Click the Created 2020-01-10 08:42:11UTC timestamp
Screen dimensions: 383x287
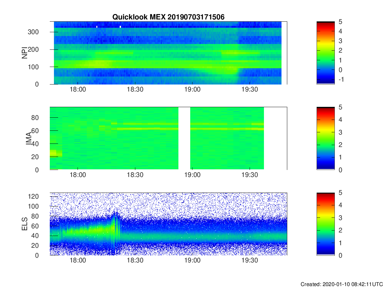pyautogui.click(x=342, y=284)
